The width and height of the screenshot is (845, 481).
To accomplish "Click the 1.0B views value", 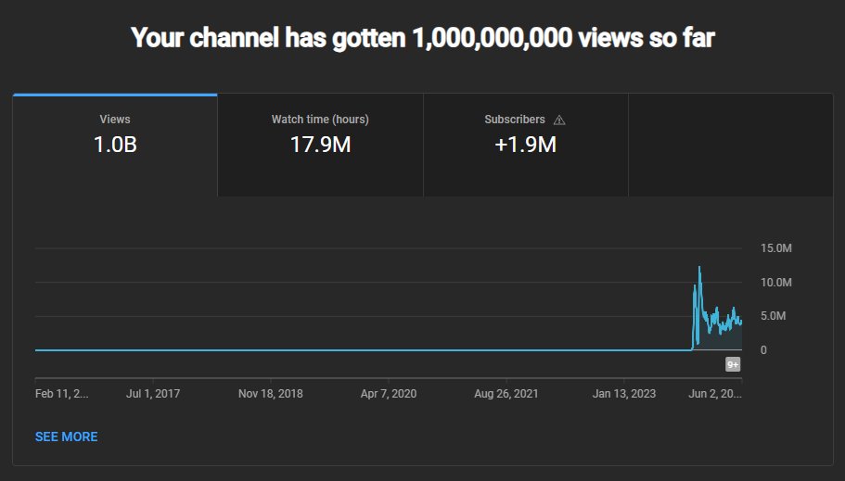I will (x=115, y=145).
